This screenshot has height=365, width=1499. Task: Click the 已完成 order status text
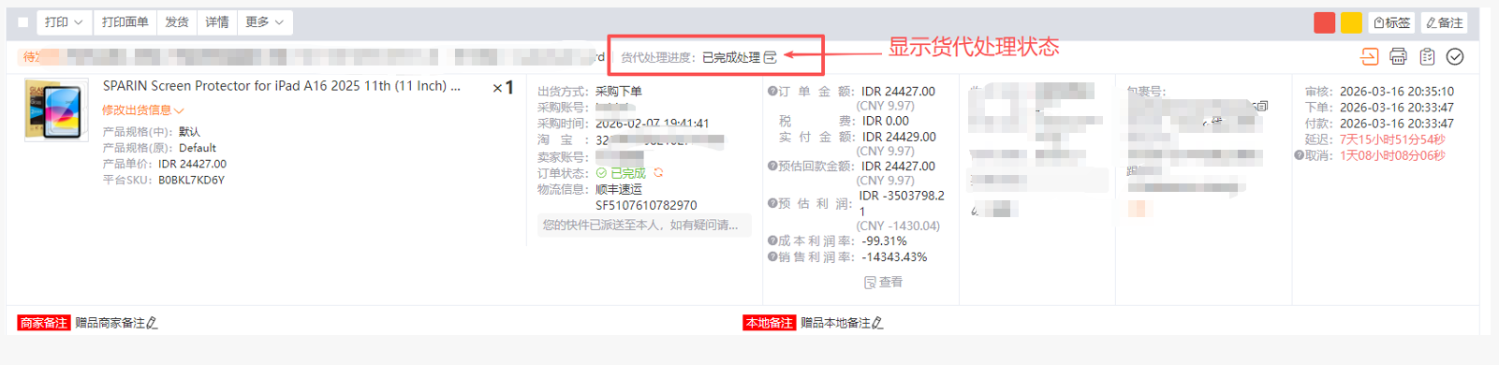click(627, 173)
